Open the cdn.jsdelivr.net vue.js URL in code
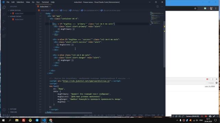The width and height of the screenshot is (220, 123). click(x=86, y=81)
